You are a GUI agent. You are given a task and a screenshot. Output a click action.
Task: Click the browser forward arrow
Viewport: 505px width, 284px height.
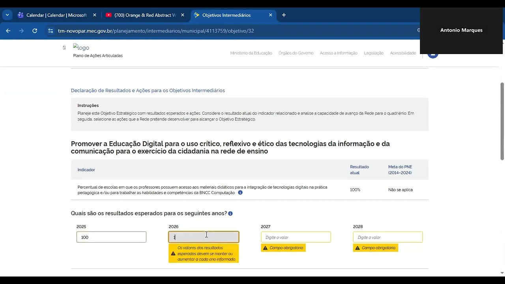point(21,30)
